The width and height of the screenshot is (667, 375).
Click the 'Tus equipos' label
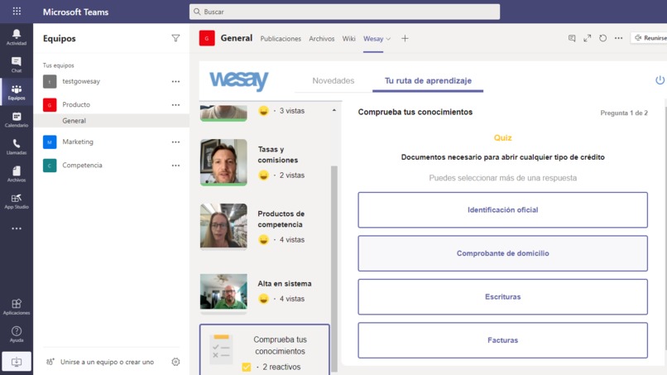[x=58, y=65]
